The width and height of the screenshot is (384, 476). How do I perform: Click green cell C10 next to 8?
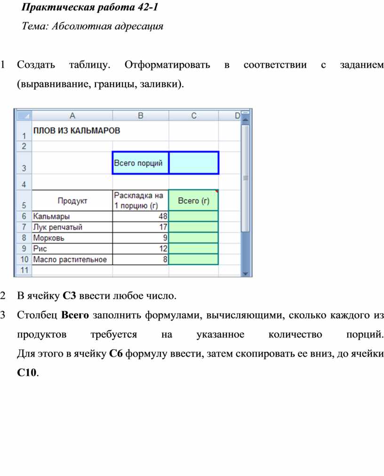[x=194, y=260]
